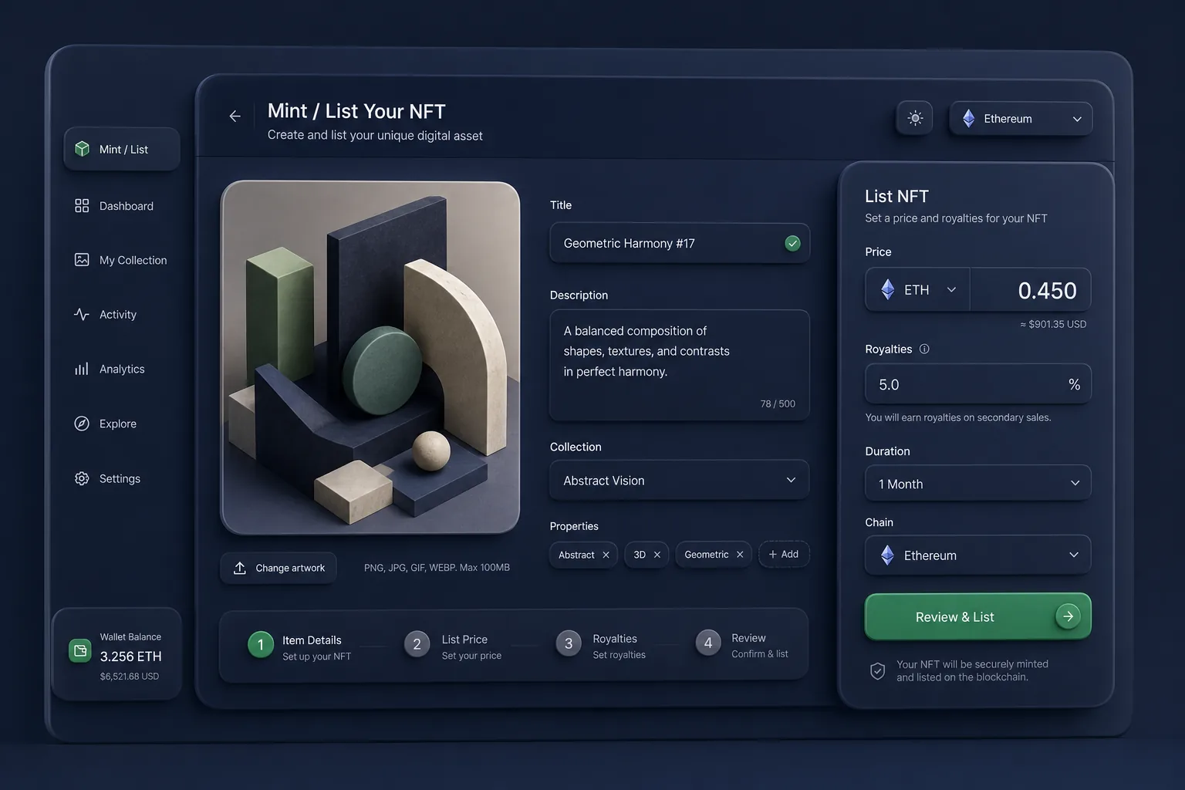Click the Change artwork button
1185x790 pixels.
pyautogui.click(x=279, y=568)
